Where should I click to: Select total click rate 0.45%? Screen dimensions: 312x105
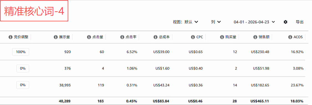(131, 101)
